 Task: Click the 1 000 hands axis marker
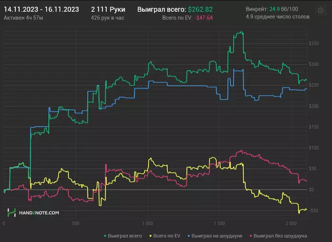click(x=148, y=224)
